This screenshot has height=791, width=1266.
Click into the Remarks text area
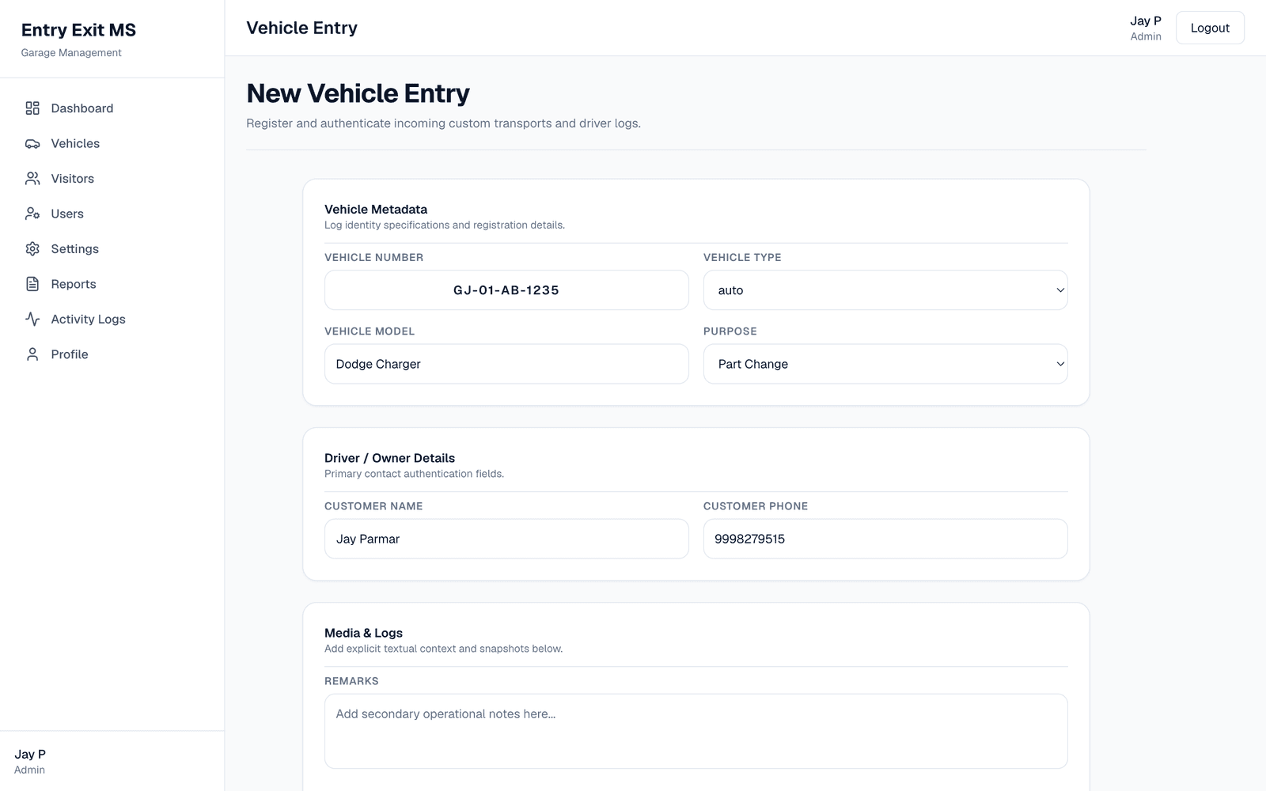tap(696, 731)
